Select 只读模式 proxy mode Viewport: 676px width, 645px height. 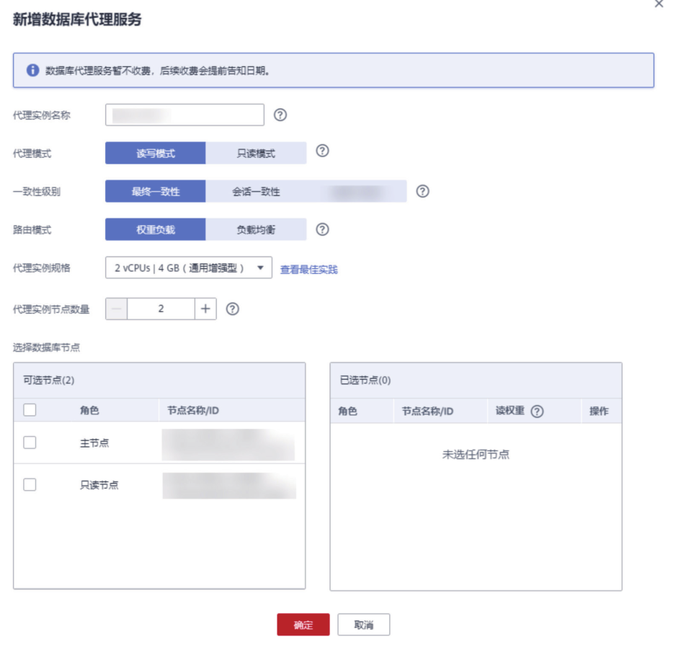(x=256, y=153)
